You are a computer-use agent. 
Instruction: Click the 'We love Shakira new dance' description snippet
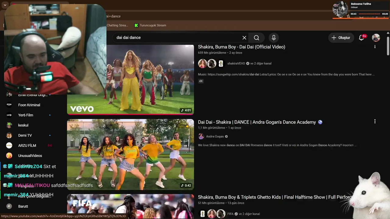[277, 145]
